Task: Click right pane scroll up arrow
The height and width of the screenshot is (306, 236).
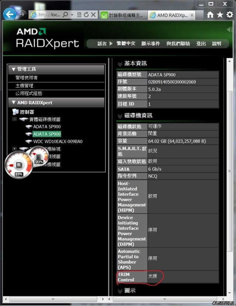Action: (x=230, y=61)
